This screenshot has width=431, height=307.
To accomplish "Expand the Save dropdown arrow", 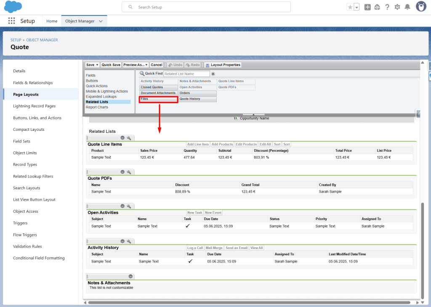I will [x=97, y=65].
